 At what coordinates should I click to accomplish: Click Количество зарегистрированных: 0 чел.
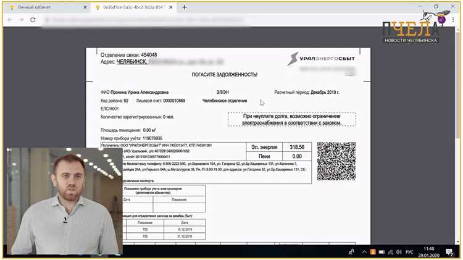pos(137,117)
